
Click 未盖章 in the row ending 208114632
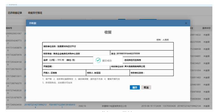point(206,35)
